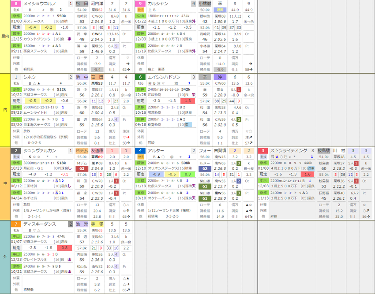
Task: Click jockey 鮫島駿 header cell
Action: 324,151
